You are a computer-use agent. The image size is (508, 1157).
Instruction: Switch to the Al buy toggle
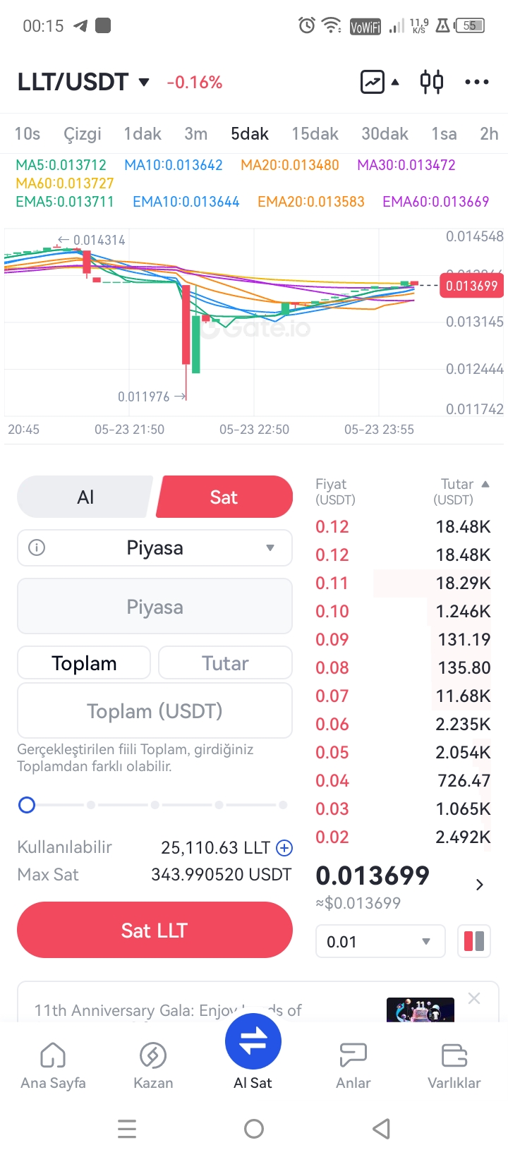(85, 497)
